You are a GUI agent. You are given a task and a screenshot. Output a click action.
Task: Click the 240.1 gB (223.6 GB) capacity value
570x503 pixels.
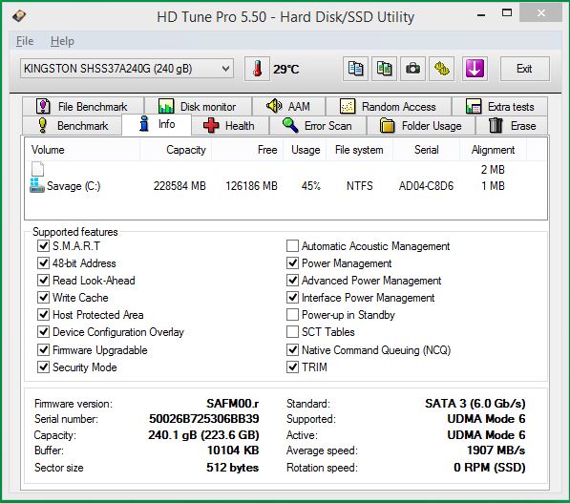[203, 434]
